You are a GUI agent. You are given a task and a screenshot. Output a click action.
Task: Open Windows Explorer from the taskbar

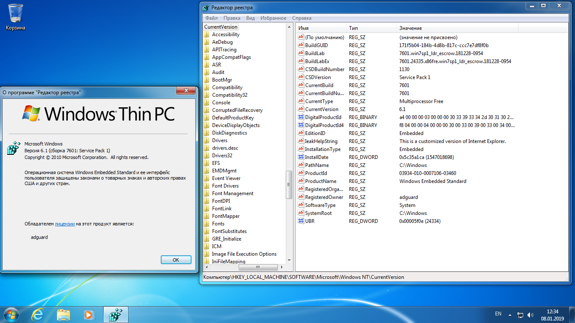64,315
